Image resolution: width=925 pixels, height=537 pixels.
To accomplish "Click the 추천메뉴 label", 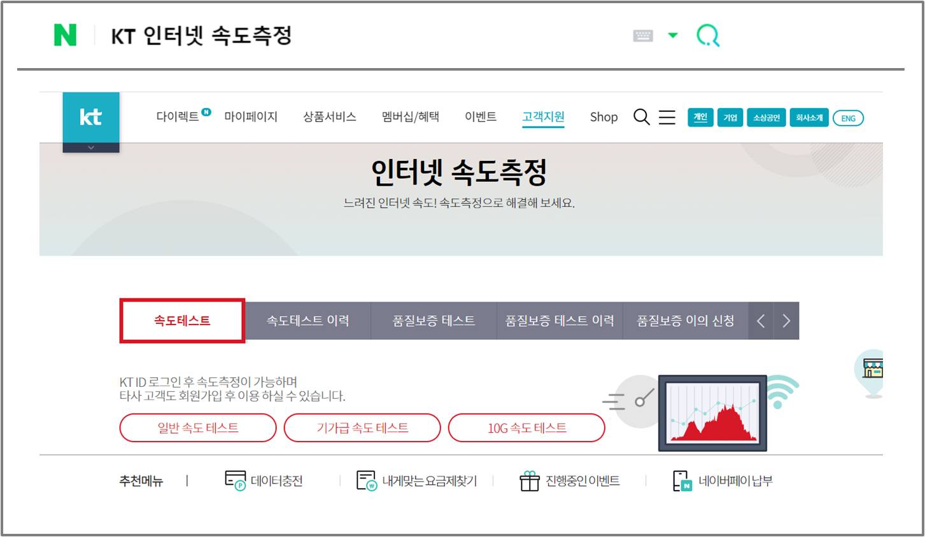I will (x=141, y=481).
